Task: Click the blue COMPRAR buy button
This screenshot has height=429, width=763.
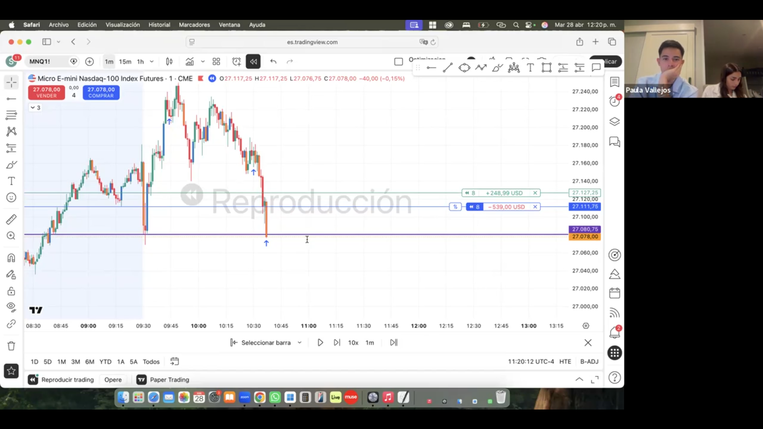Action: [x=101, y=93]
